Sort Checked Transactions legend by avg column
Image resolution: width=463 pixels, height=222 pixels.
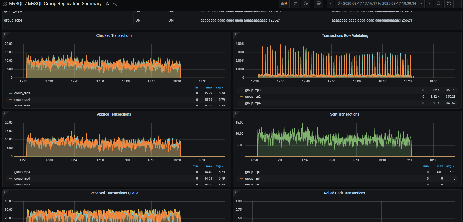point(218,88)
